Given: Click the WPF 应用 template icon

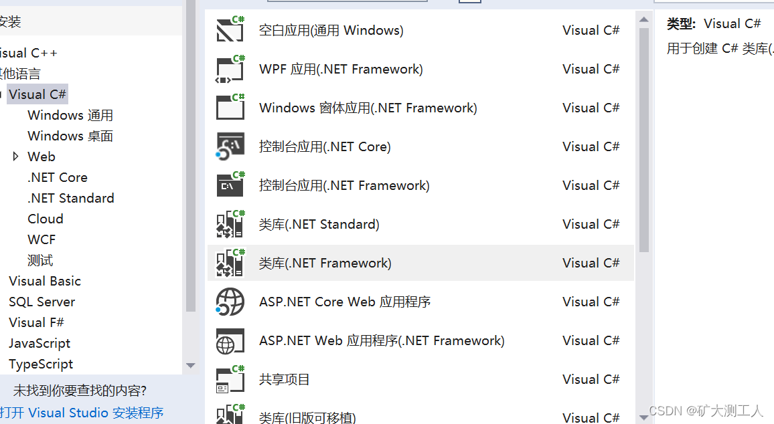Looking at the screenshot, I should 230,69.
